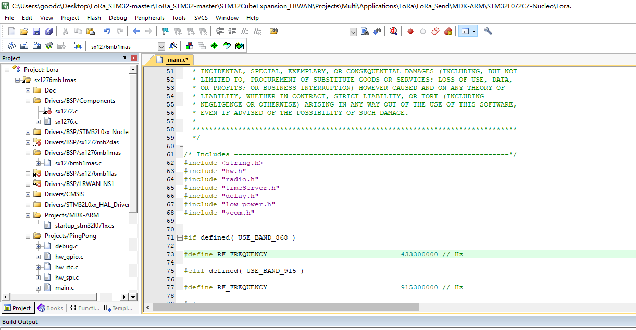Save the current file with the floppy icon
Viewport: 636px width, 330px height.
pos(36,31)
